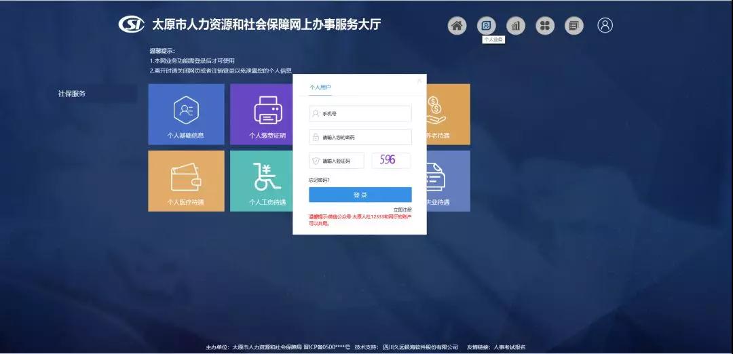Click the blue 登录 button

360,195
